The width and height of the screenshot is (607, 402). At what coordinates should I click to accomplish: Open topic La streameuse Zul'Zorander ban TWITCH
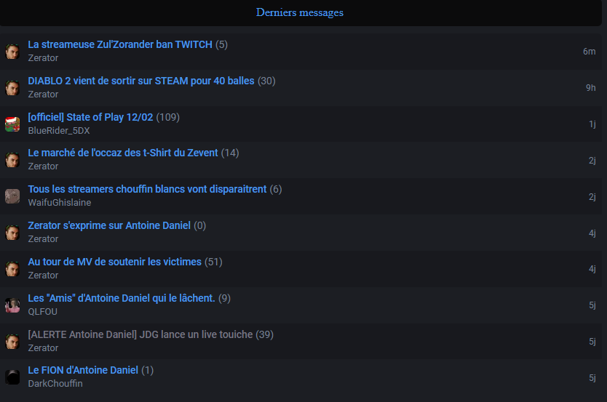coord(120,44)
